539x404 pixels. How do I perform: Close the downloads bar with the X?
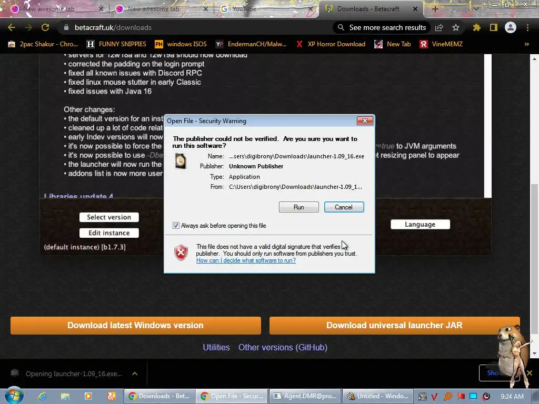(x=530, y=373)
